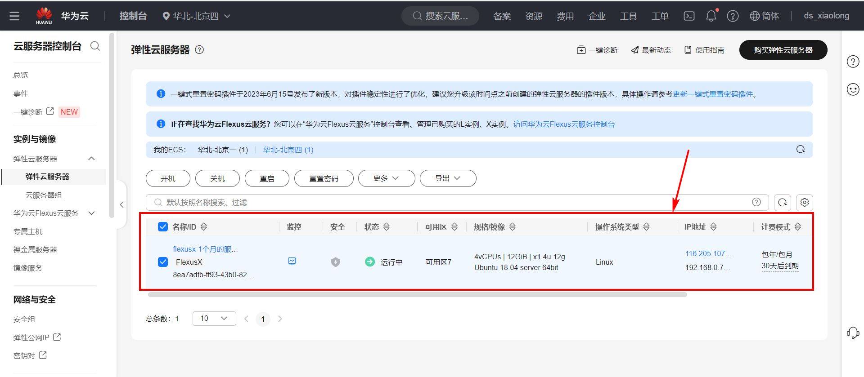Toggle the select-all checkbox in table header
This screenshot has width=864, height=377.
163,227
